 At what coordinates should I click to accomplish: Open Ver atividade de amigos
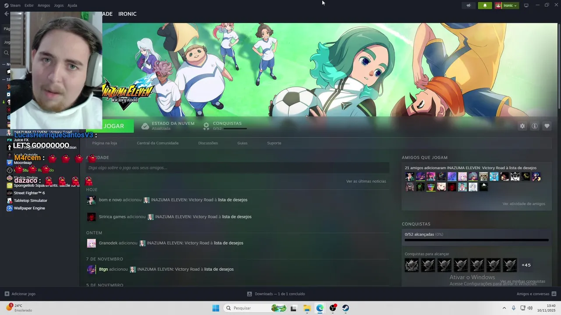coord(524,204)
